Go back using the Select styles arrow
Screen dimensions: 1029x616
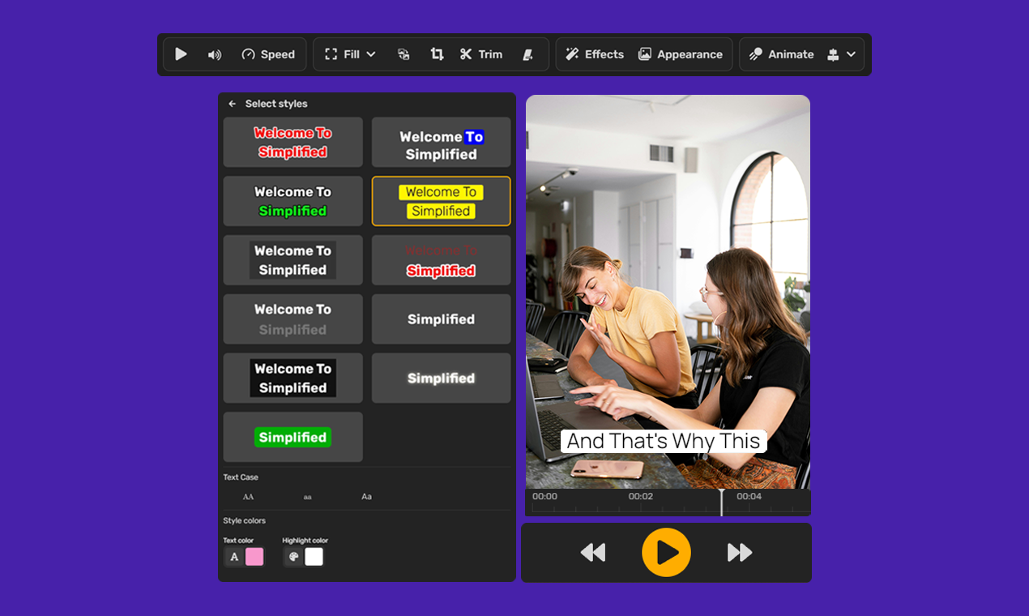click(232, 104)
